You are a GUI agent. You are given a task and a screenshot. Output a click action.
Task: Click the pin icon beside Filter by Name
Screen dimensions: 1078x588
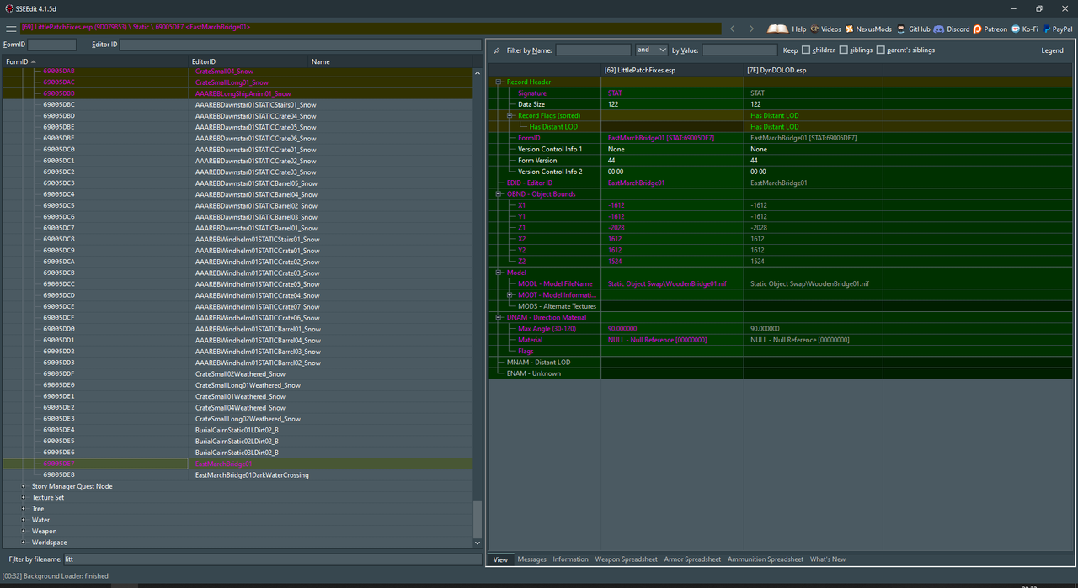coord(497,50)
